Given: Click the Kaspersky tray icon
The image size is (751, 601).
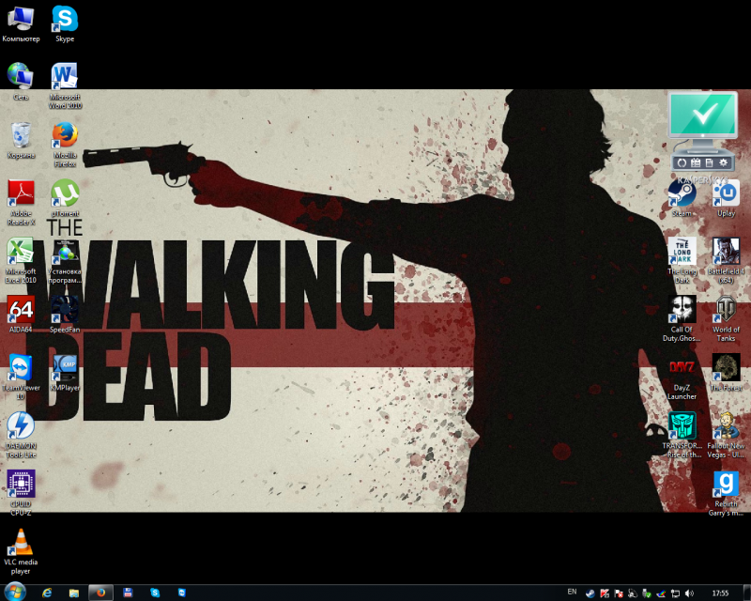Looking at the screenshot, I should point(605,593).
